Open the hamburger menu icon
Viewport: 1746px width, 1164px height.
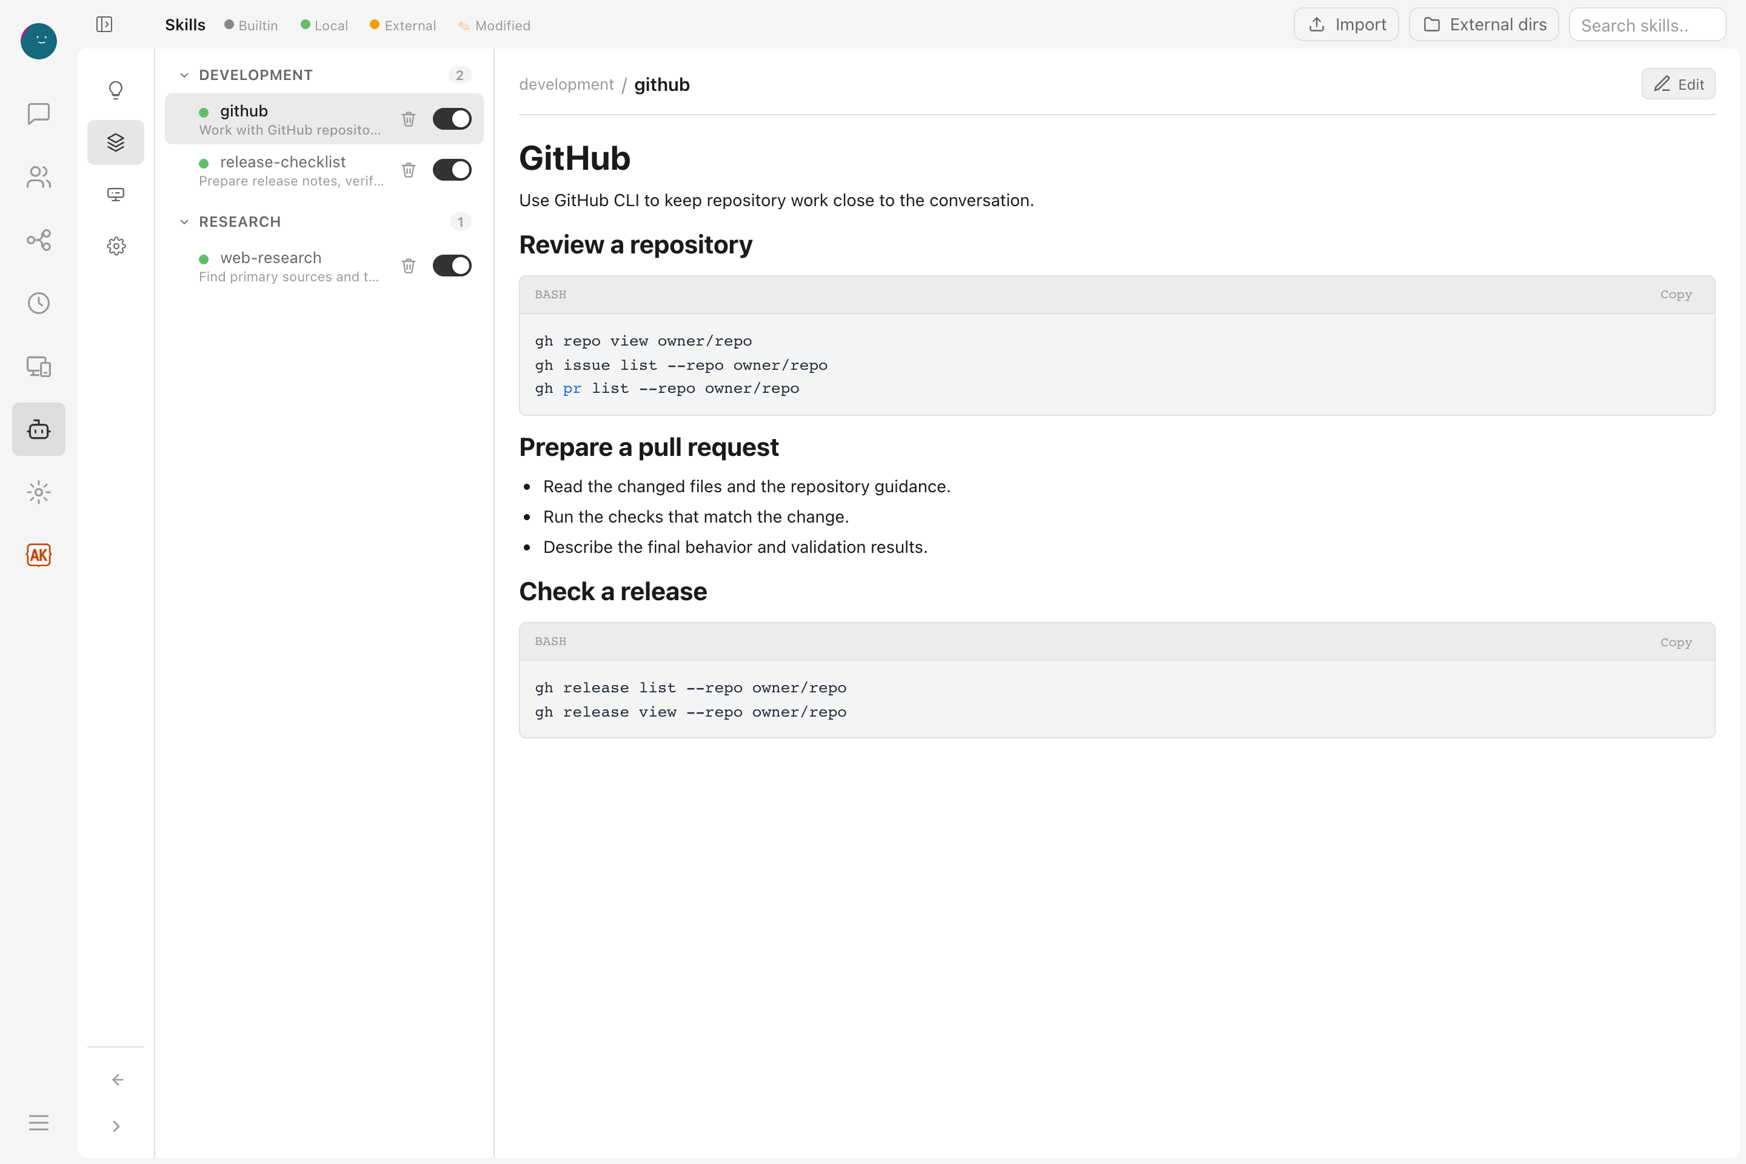39,1122
